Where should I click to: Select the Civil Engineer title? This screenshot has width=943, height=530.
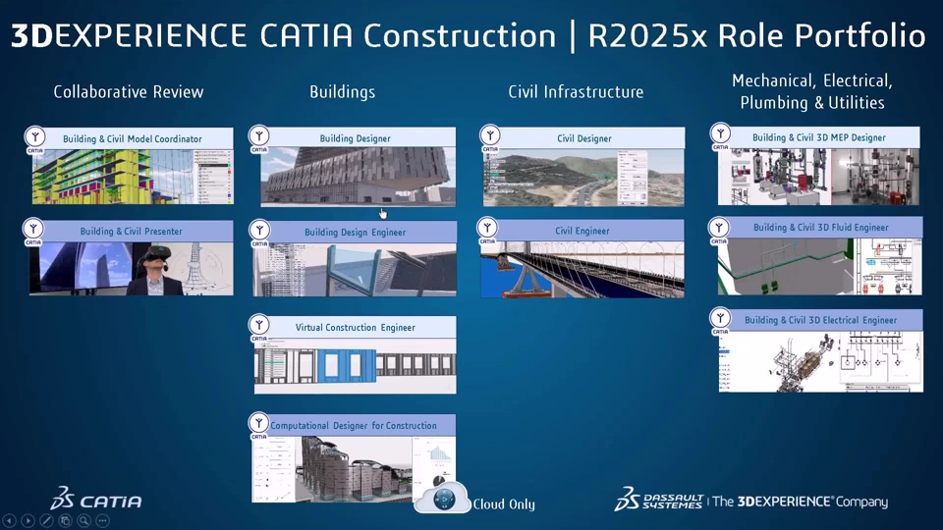pos(582,231)
